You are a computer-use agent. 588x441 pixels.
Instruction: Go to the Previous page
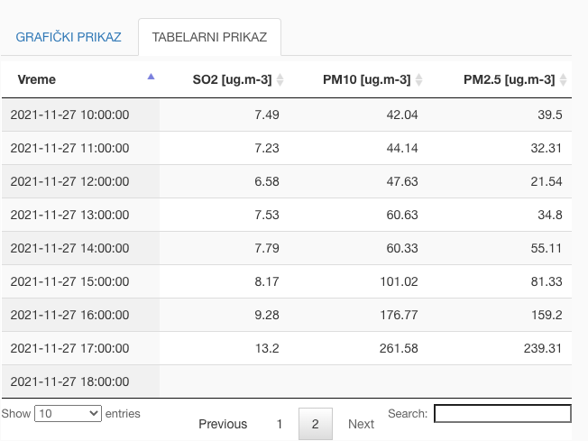[223, 424]
